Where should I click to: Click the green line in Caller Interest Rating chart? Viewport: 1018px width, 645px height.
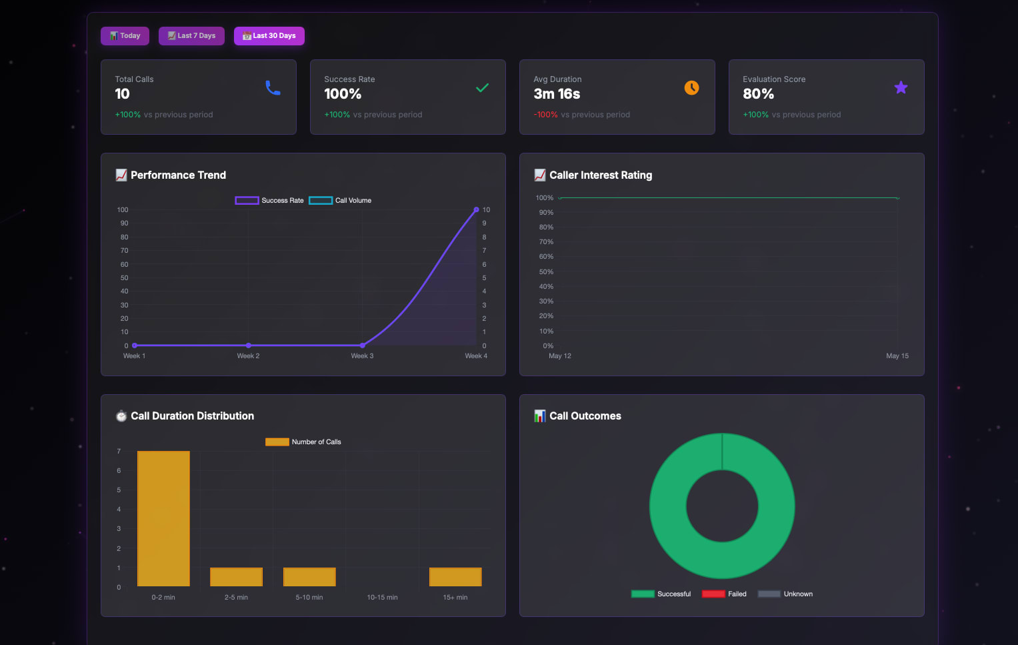click(728, 198)
